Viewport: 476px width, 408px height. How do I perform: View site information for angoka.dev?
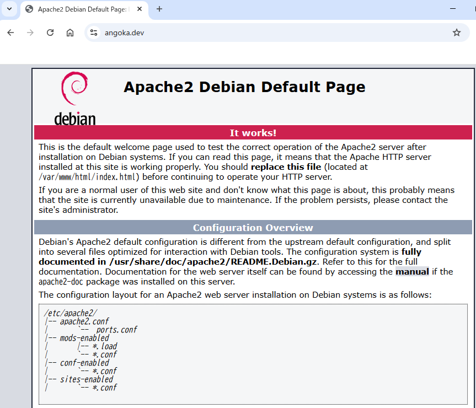(94, 33)
